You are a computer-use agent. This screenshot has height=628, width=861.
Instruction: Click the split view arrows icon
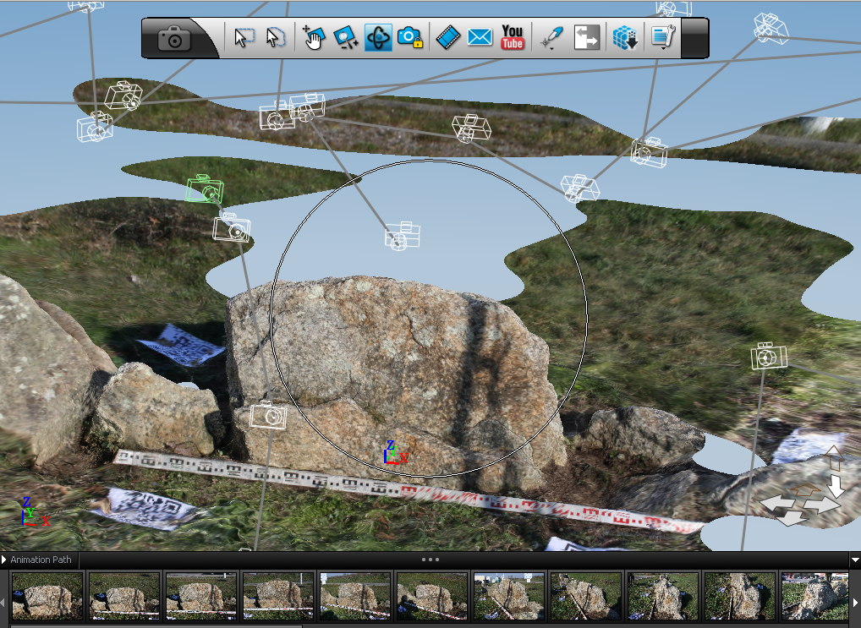pyautogui.click(x=586, y=38)
